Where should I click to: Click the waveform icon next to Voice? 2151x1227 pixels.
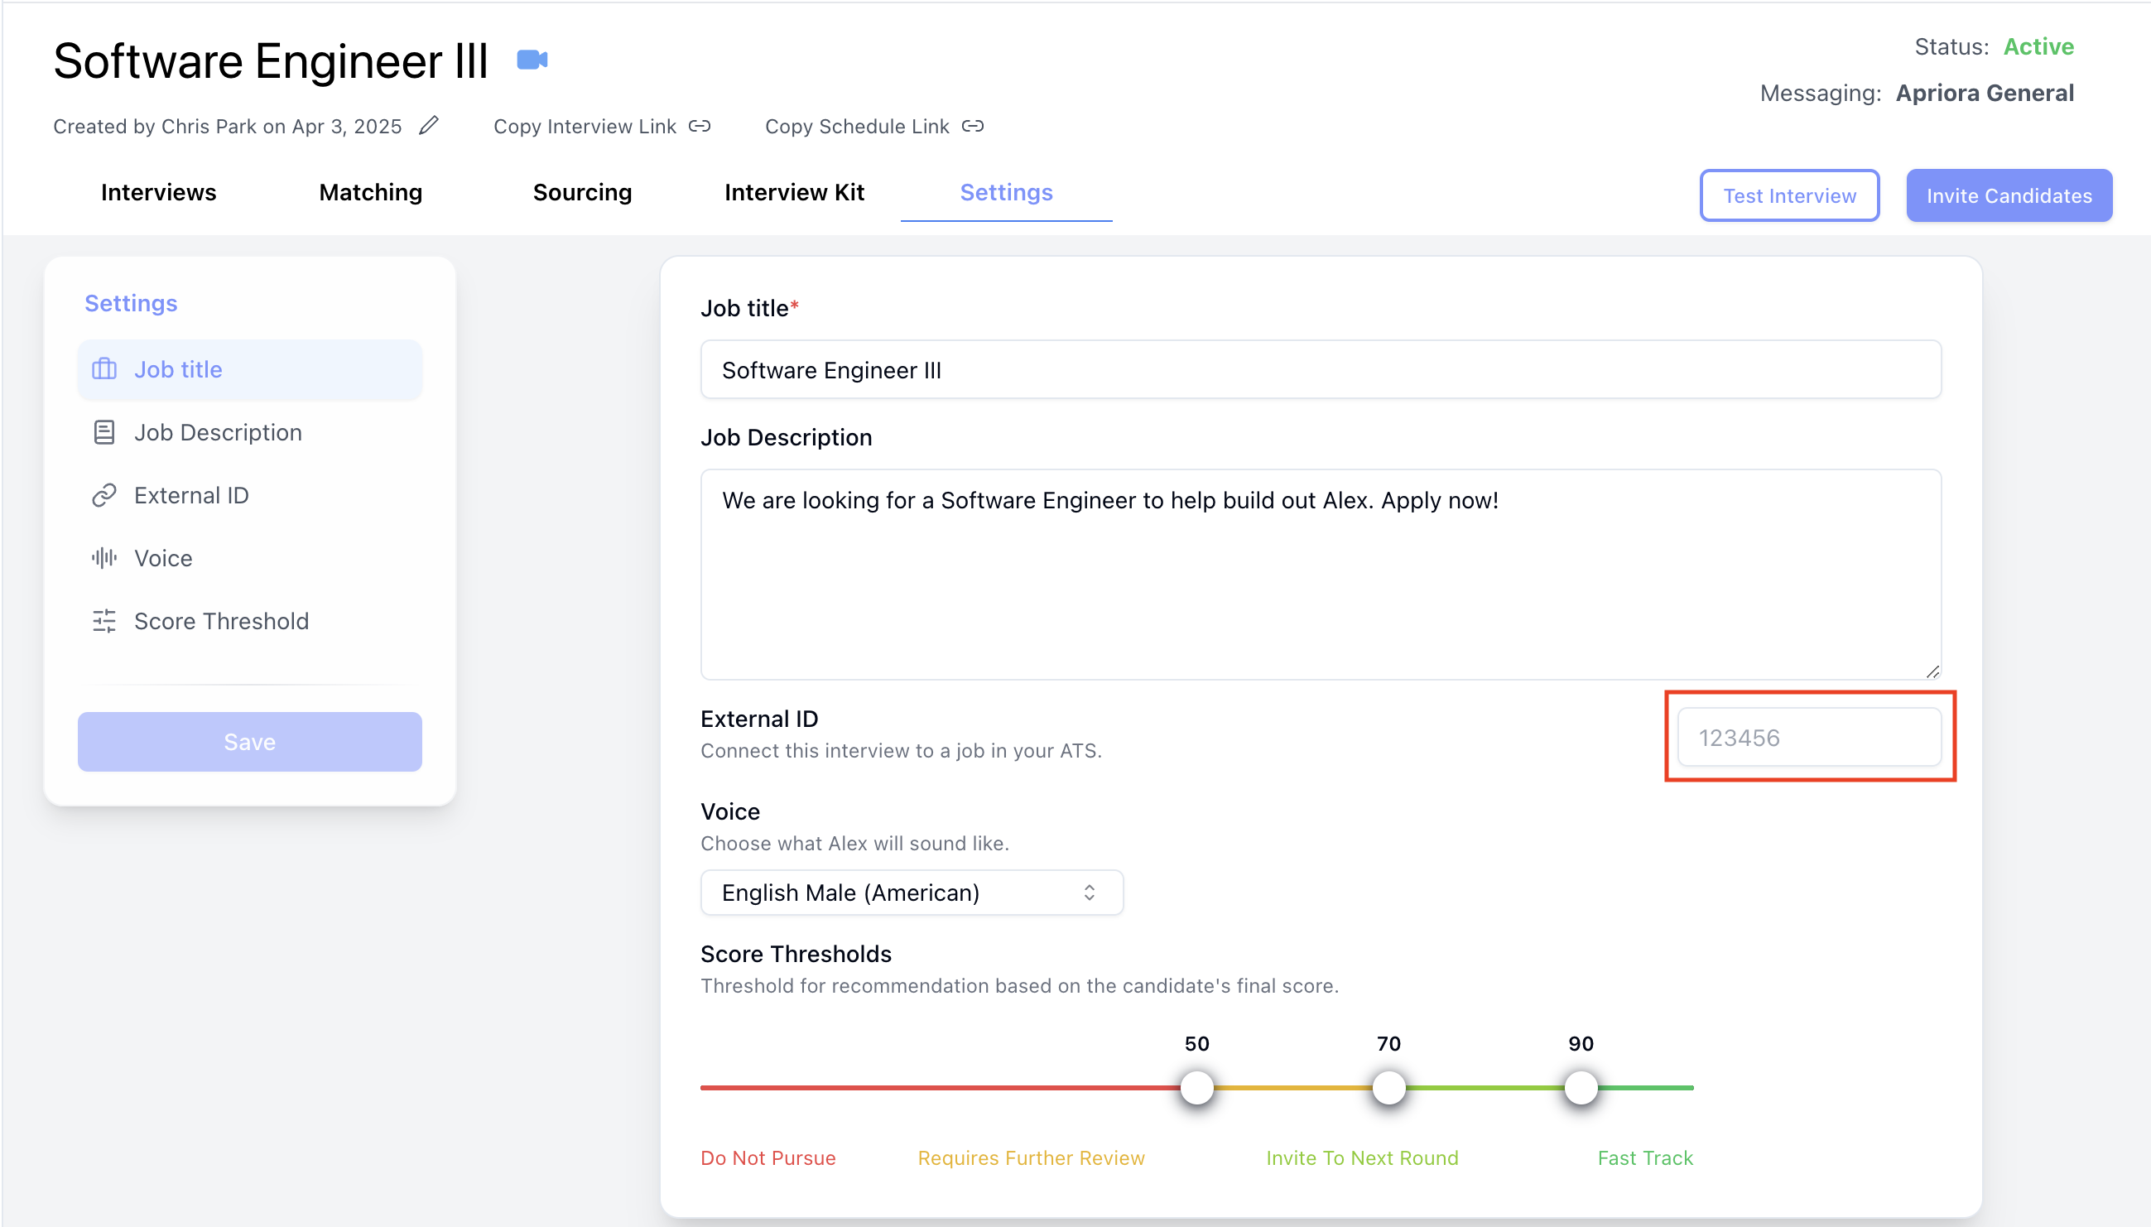click(103, 558)
